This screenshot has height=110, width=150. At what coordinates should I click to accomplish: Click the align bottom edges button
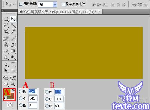pos(105,4)
